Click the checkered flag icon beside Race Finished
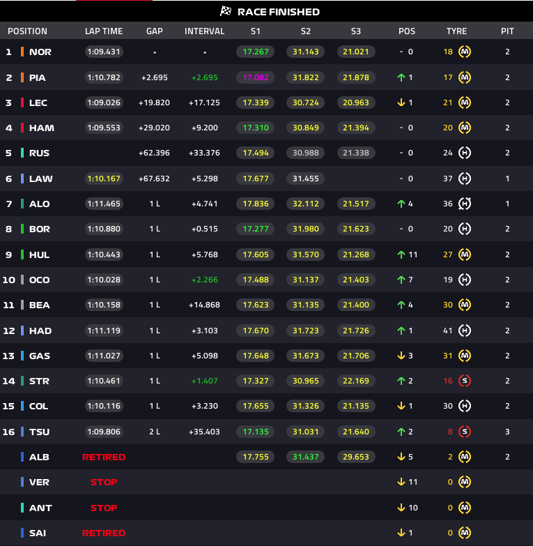 (226, 11)
